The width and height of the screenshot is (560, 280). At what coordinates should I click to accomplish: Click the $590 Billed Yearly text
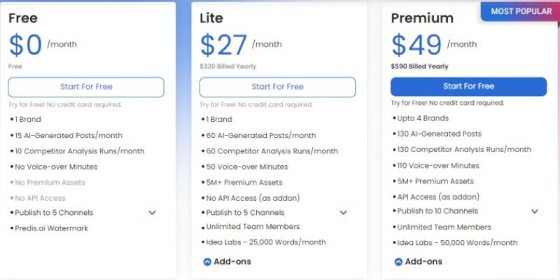tap(419, 66)
